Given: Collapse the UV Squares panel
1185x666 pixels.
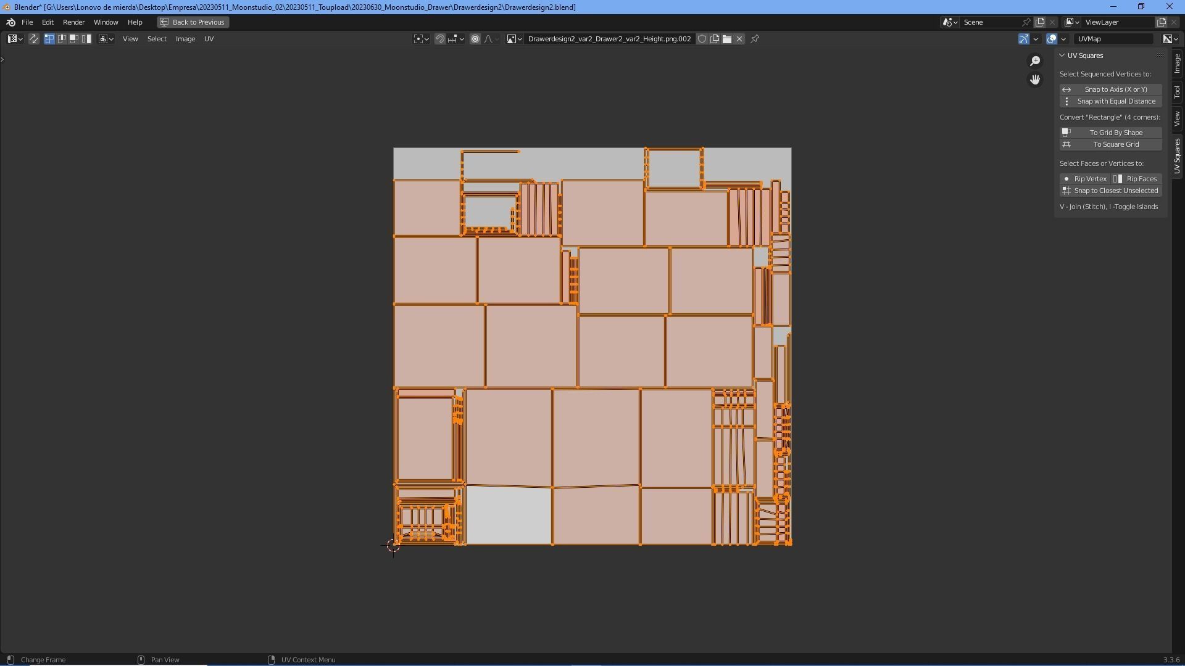Looking at the screenshot, I should (1062, 55).
